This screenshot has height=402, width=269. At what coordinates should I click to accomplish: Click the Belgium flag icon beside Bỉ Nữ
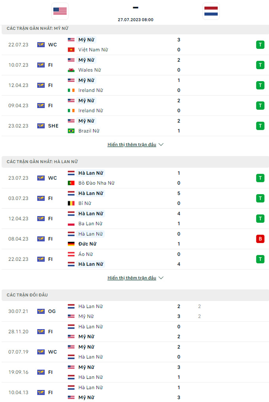coord(71,203)
